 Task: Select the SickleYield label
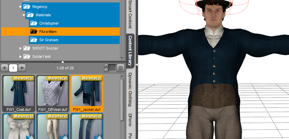pyautogui.click(x=41, y=57)
